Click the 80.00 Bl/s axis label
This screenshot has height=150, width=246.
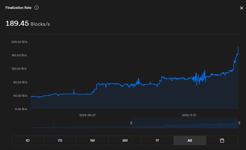coord(20,82)
